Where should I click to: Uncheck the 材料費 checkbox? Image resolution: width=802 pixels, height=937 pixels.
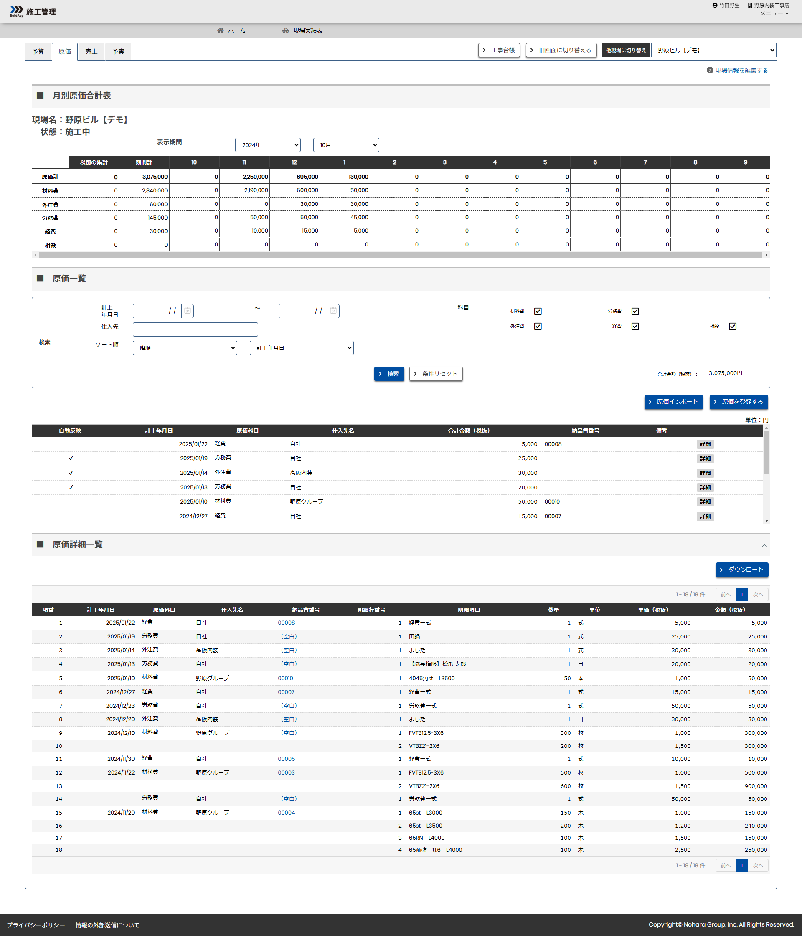(x=537, y=311)
